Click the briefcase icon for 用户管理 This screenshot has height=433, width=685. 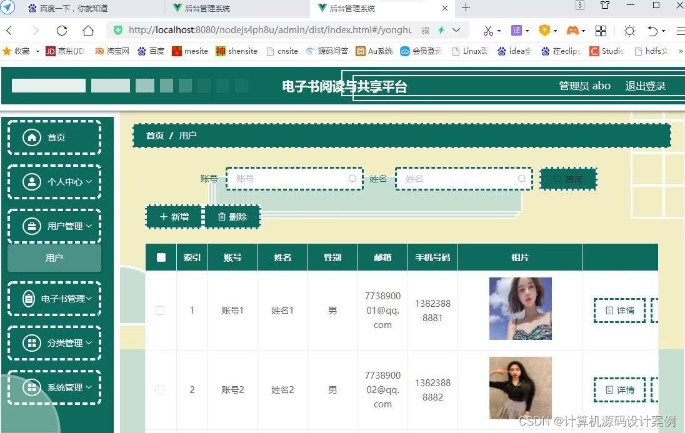(32, 226)
